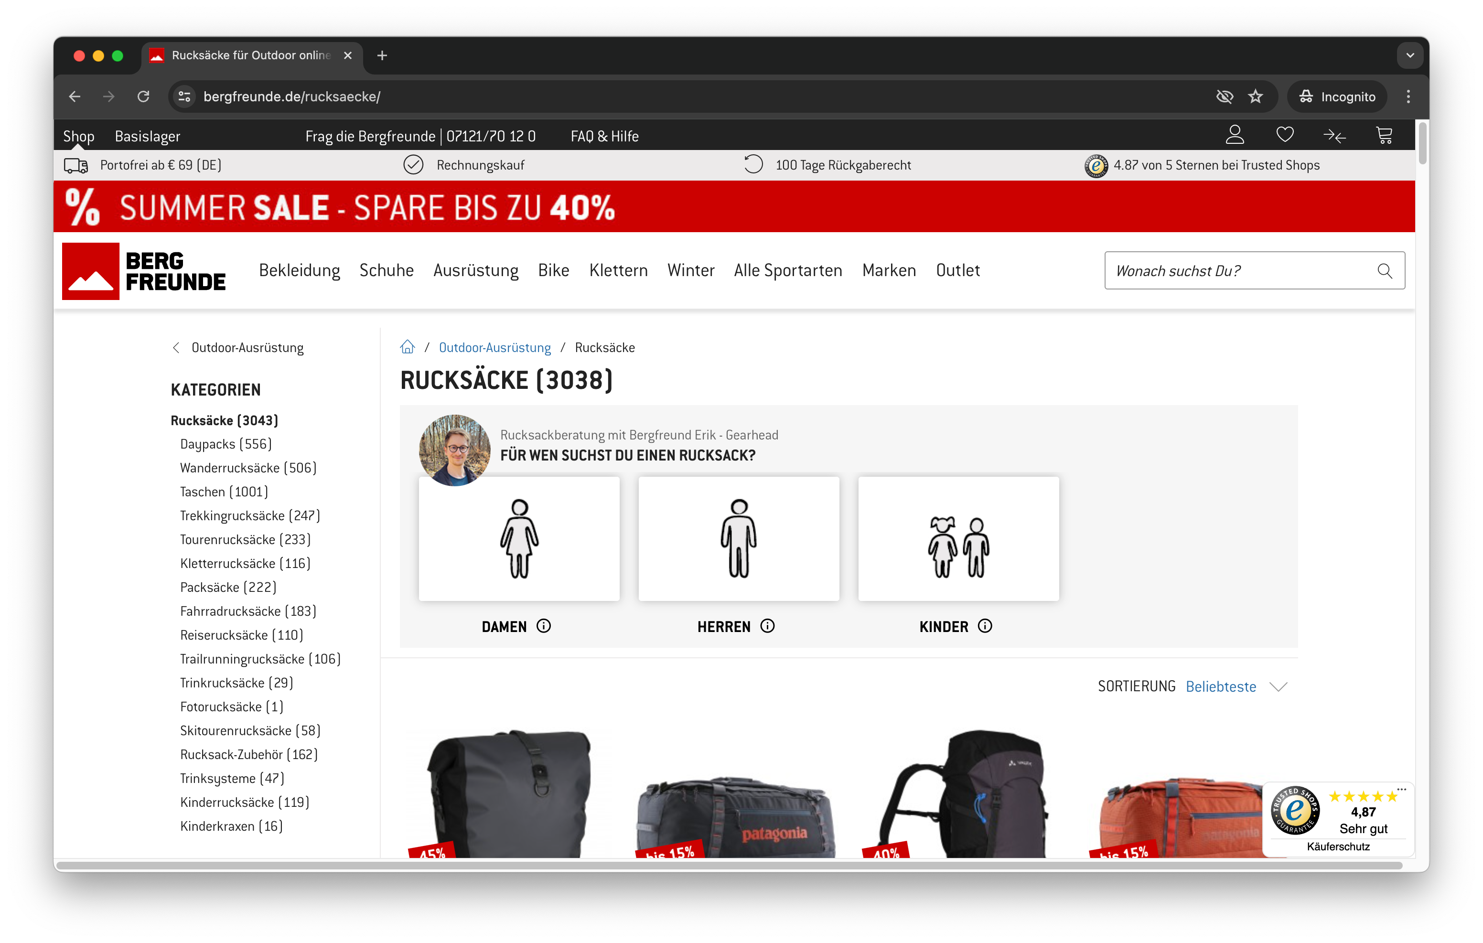Open the Outlet menu
The height and width of the screenshot is (943, 1483).
957,270
